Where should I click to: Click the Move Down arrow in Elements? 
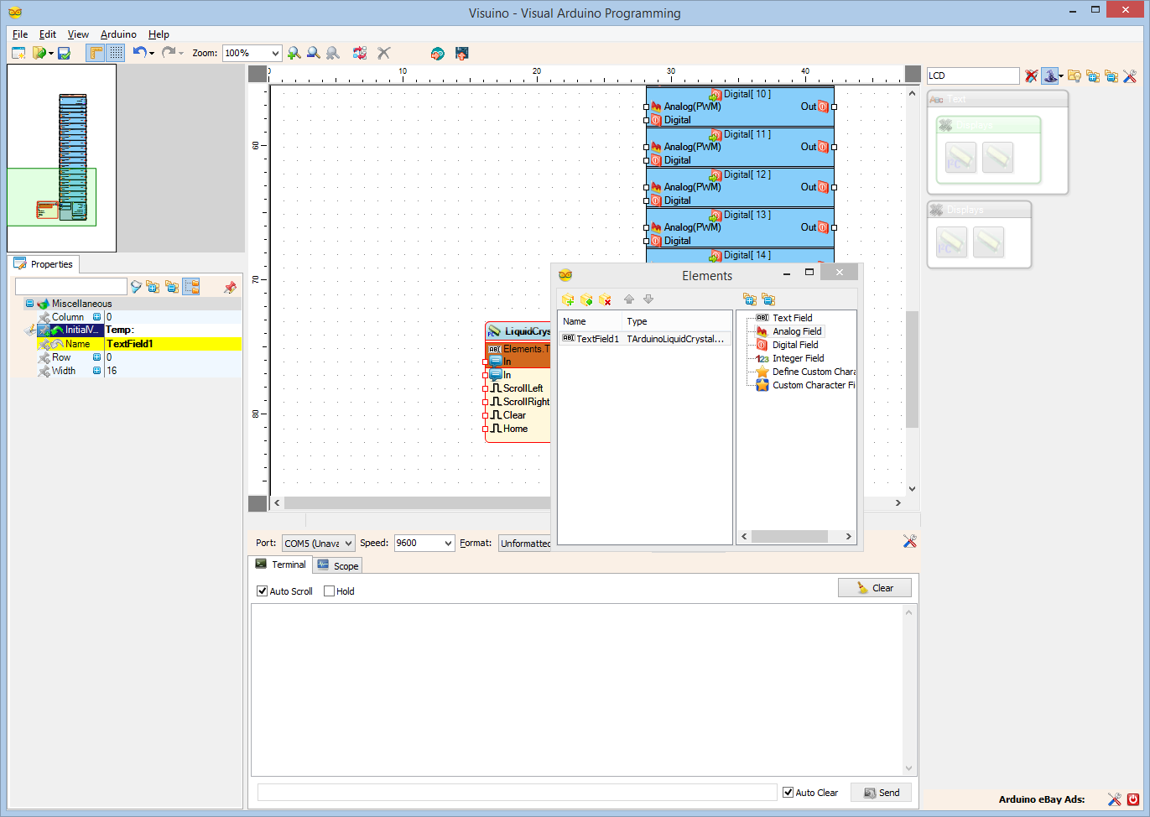pos(648,299)
